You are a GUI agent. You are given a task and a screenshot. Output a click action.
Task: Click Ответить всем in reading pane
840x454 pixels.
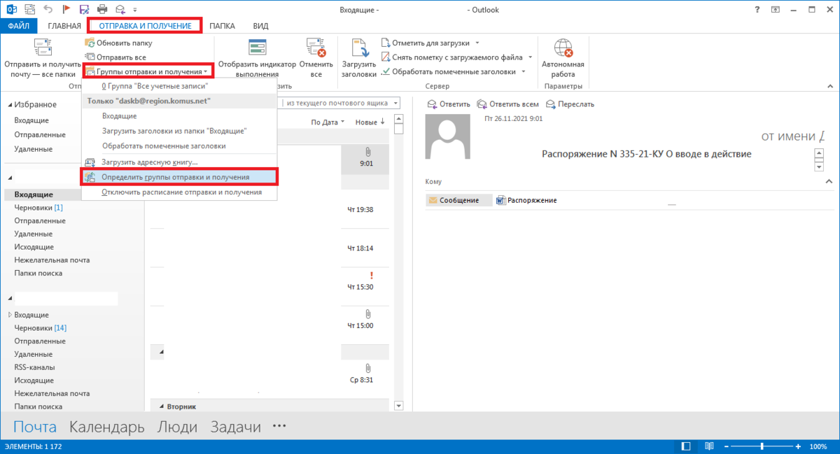coord(507,104)
